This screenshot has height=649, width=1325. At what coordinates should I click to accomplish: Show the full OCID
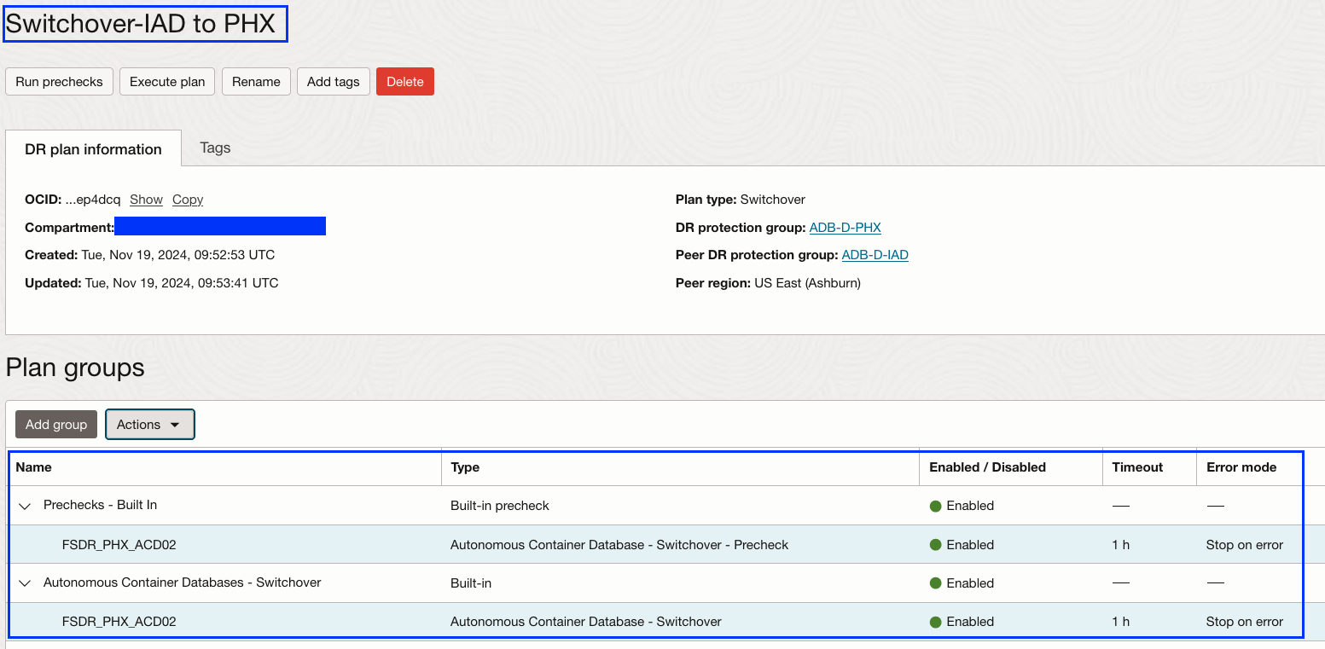point(146,200)
